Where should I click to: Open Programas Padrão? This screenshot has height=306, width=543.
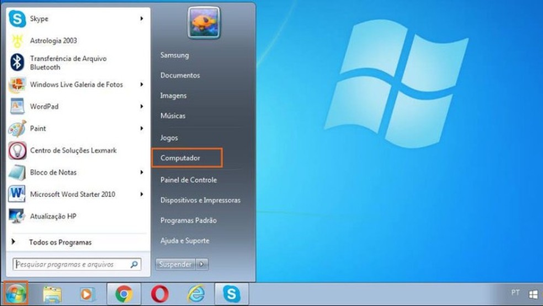tap(188, 220)
